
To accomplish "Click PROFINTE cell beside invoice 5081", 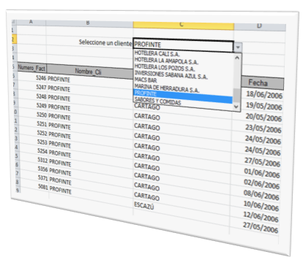I will point(60,189).
